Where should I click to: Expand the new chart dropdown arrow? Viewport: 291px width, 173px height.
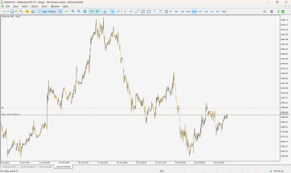[x=8, y=12]
